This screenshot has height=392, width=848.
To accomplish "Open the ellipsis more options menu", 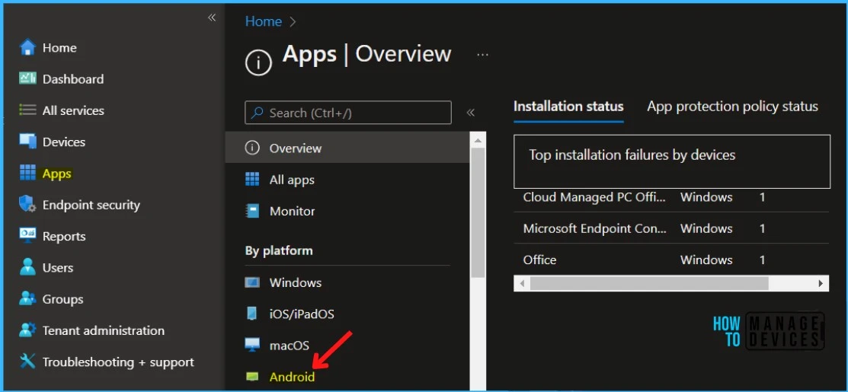I will tap(483, 55).
